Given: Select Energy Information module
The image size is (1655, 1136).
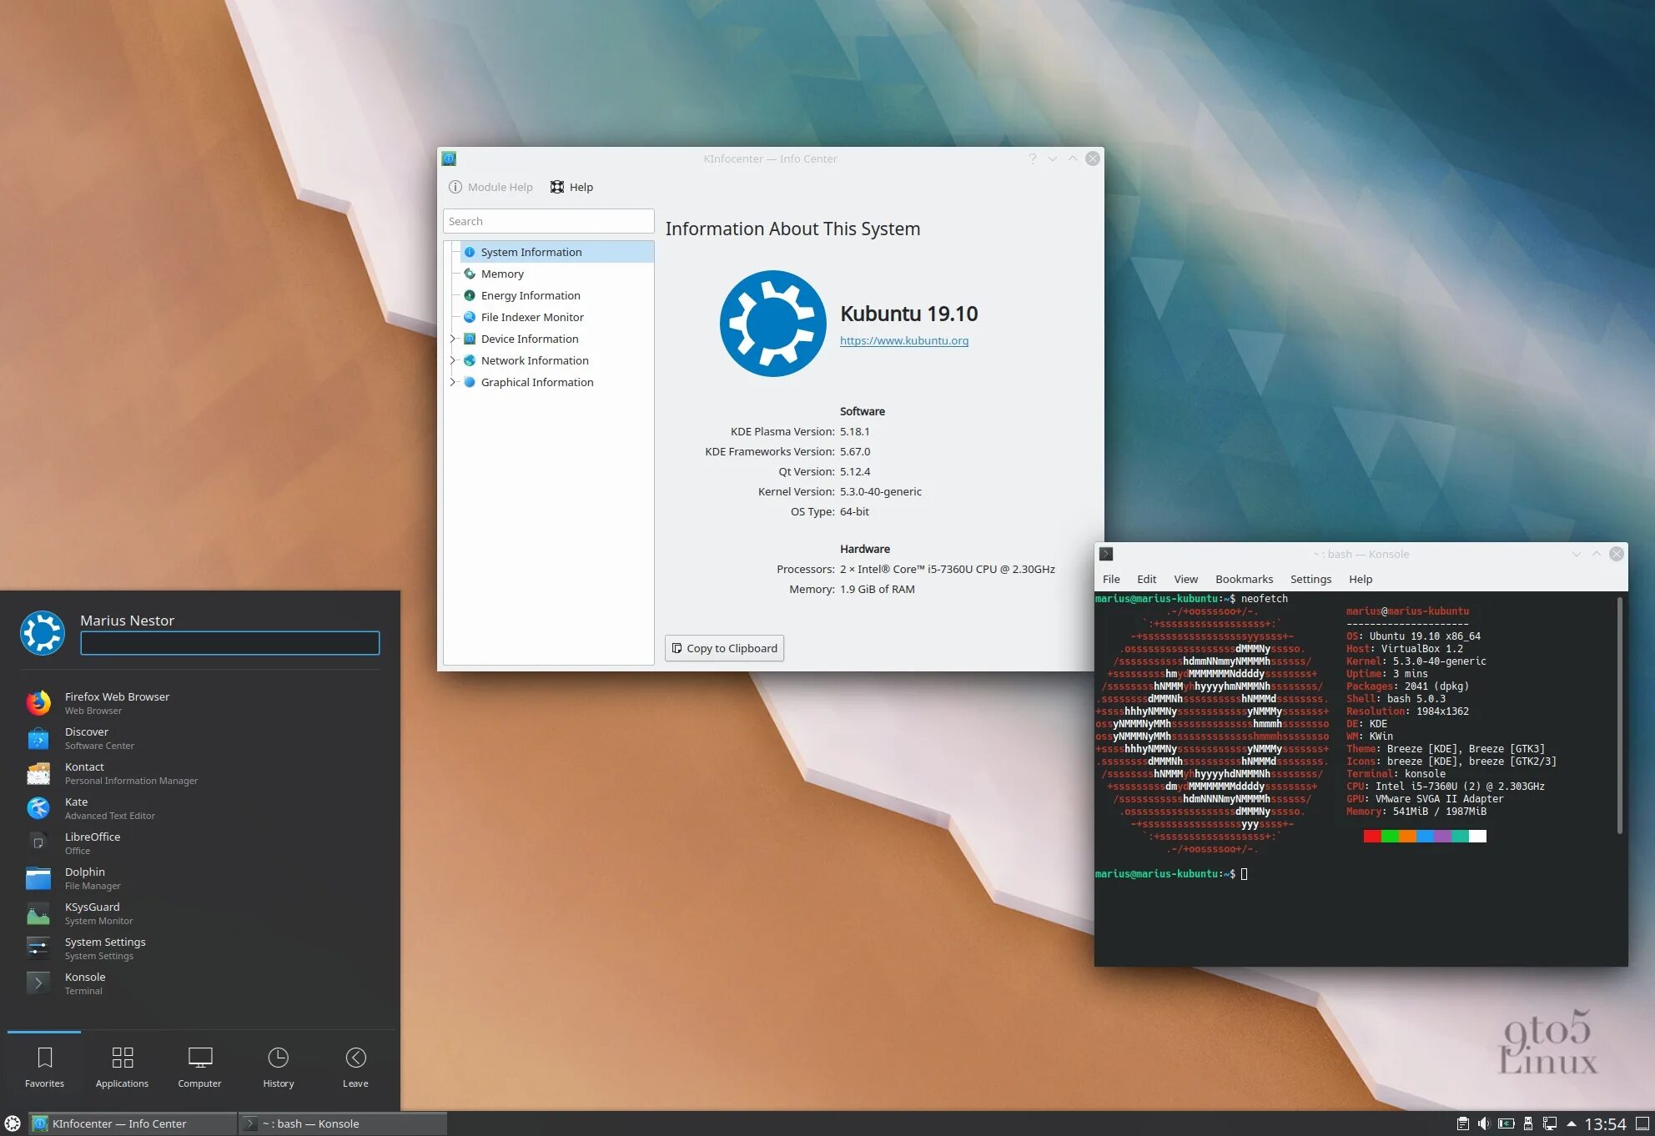Looking at the screenshot, I should point(556,295).
